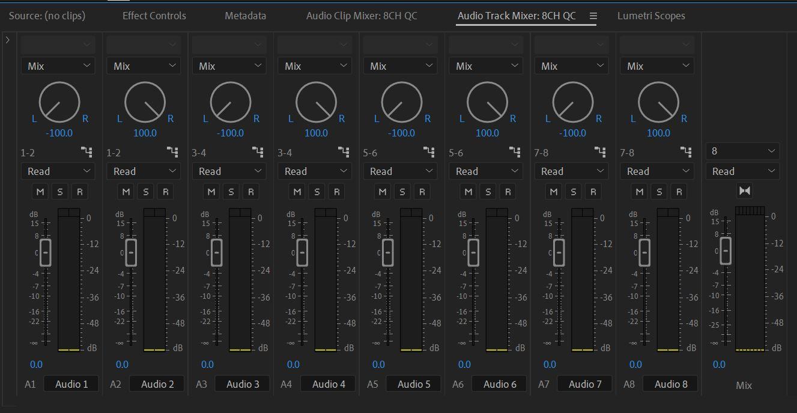Open Audio 8 Mix output dropdown
The height and width of the screenshot is (413, 797).
coord(657,66)
